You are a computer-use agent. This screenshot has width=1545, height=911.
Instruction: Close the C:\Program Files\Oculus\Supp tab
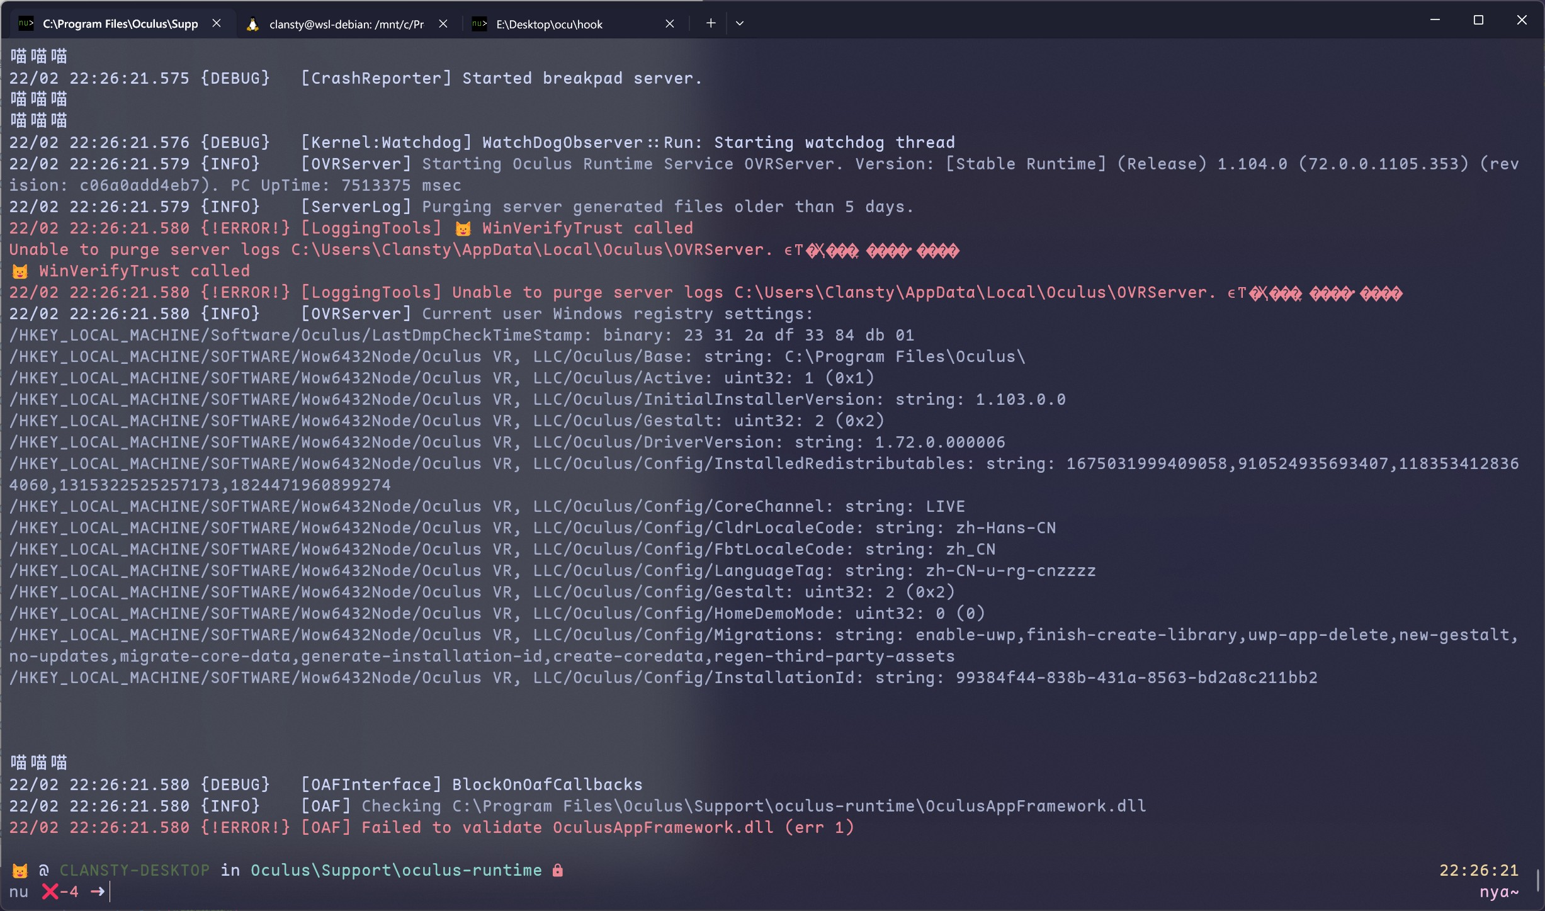pyautogui.click(x=217, y=23)
